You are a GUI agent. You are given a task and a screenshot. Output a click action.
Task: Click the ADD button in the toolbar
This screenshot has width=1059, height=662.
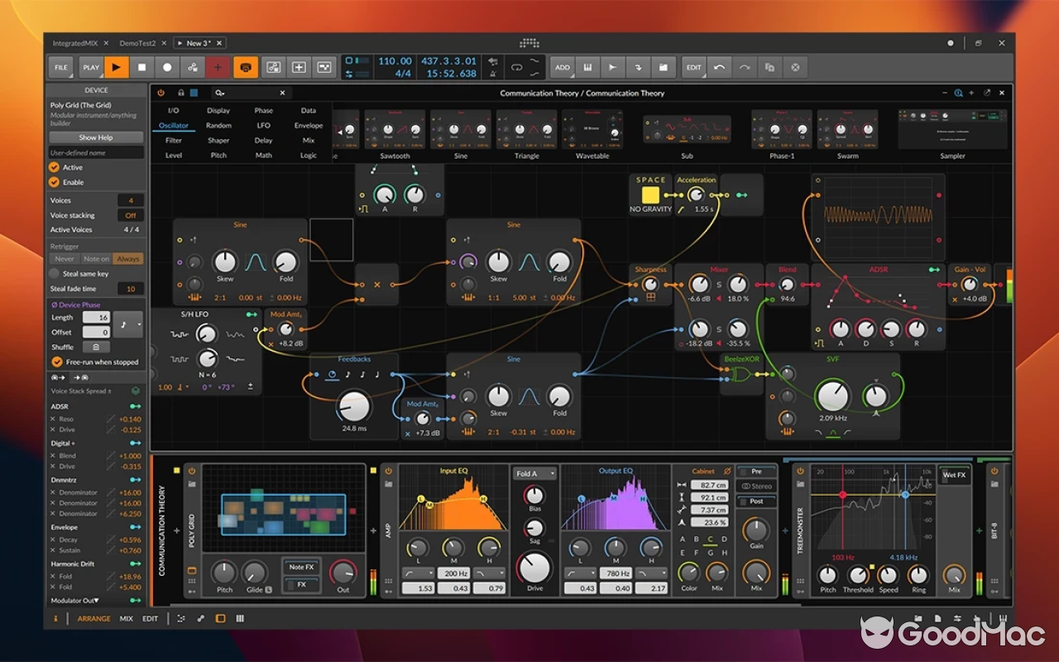(562, 67)
